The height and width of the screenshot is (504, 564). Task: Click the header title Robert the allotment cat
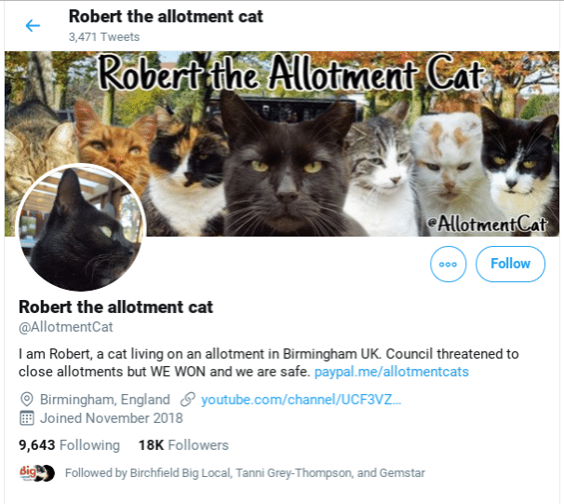coord(166,17)
